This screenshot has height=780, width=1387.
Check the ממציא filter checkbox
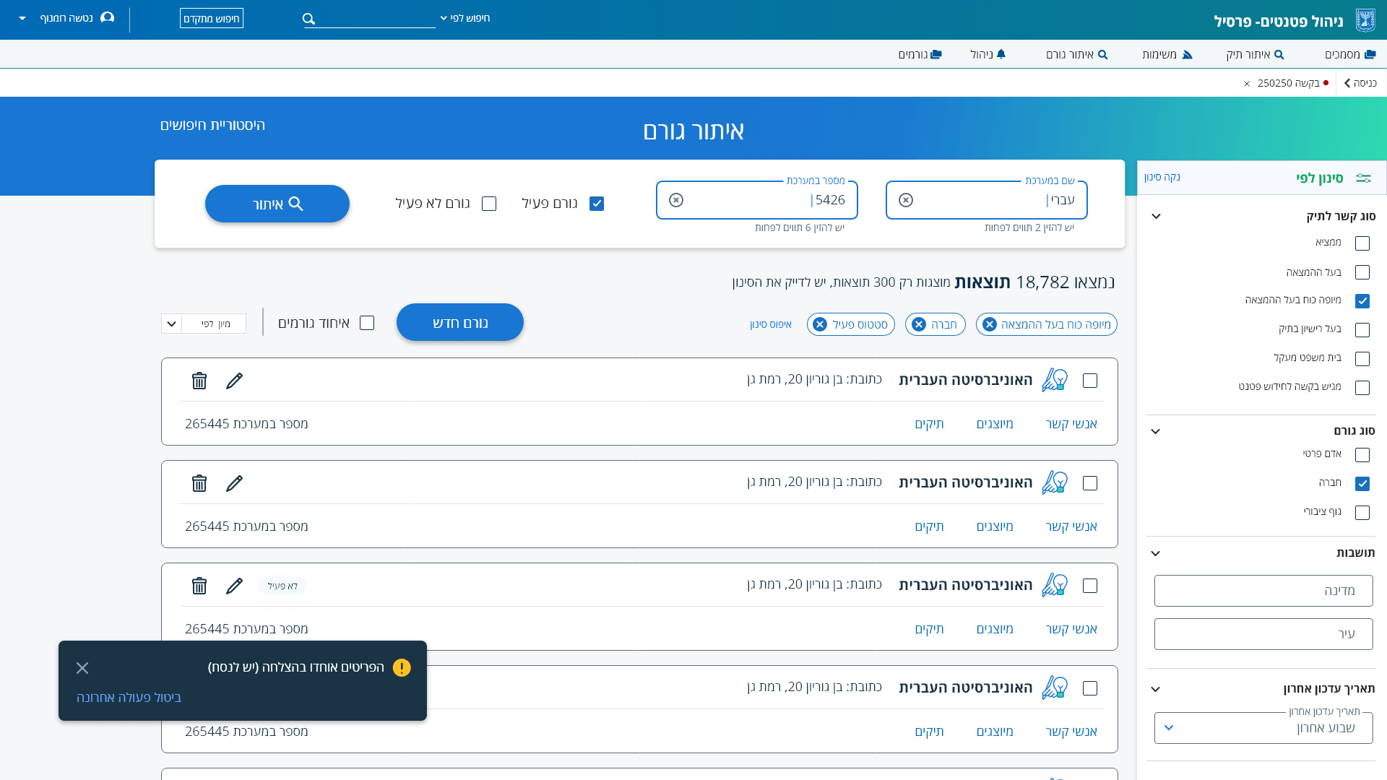pyautogui.click(x=1362, y=243)
